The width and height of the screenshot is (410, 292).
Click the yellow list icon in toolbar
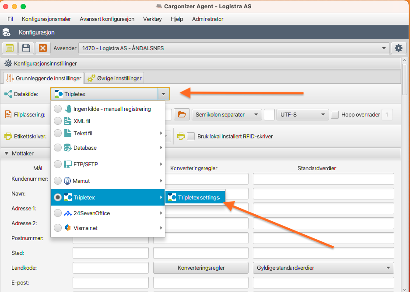click(10, 48)
